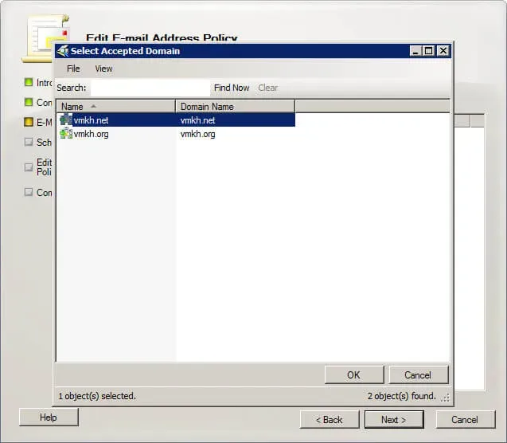The height and width of the screenshot is (443, 507).
Task: Select the vmkh.org row name
Action: click(x=92, y=134)
